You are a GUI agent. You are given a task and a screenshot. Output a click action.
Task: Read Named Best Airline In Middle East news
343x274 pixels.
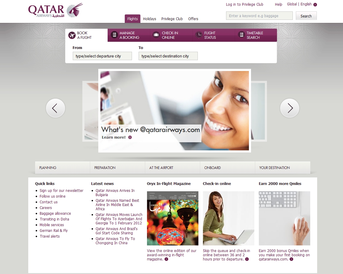pyautogui.click(x=117, y=205)
